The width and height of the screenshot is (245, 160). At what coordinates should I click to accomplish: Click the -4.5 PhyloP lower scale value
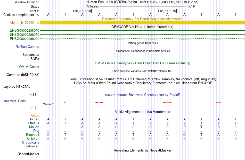click(34, 107)
